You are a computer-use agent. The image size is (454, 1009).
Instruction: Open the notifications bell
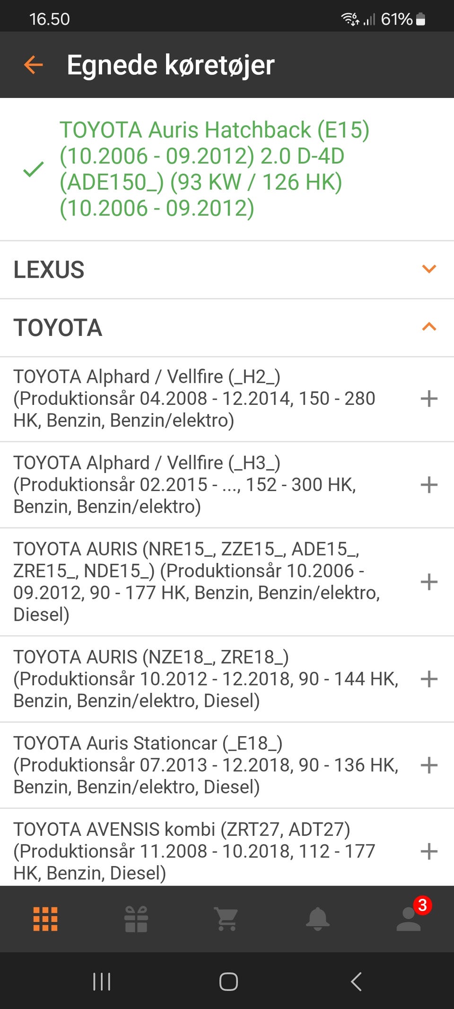[x=318, y=919]
